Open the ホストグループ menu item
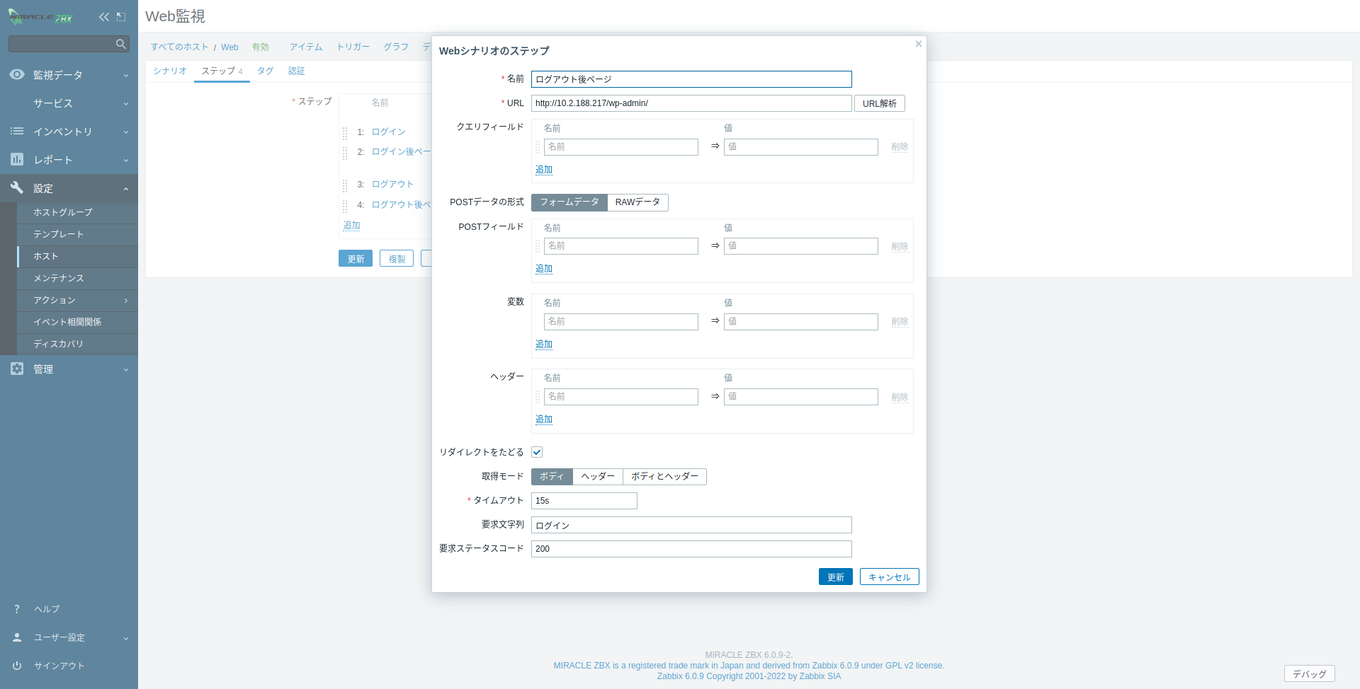 point(63,212)
